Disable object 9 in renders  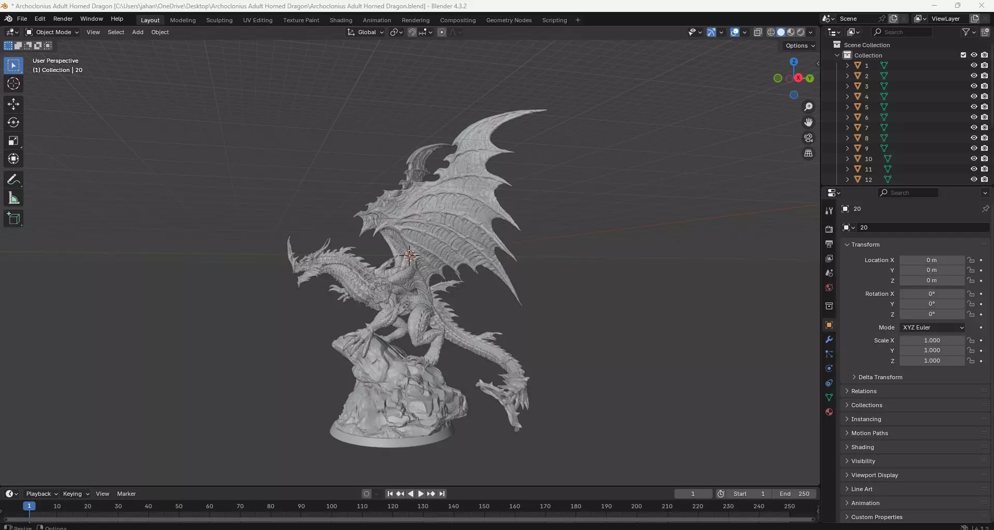984,148
